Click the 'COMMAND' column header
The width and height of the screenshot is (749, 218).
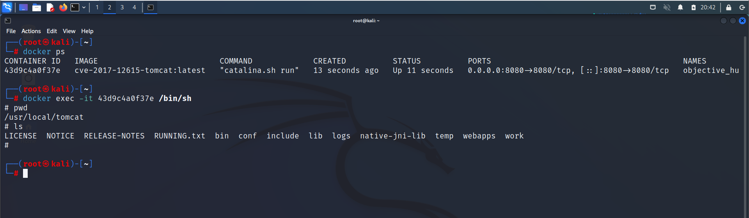pyautogui.click(x=236, y=61)
